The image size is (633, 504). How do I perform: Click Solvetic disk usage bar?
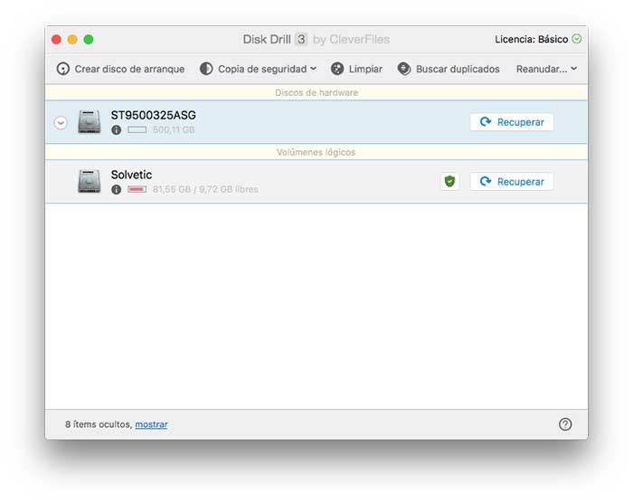point(137,189)
